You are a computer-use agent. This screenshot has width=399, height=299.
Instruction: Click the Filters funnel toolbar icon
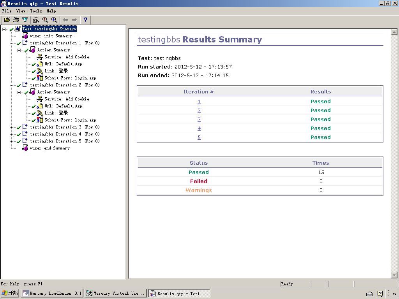coord(25,19)
